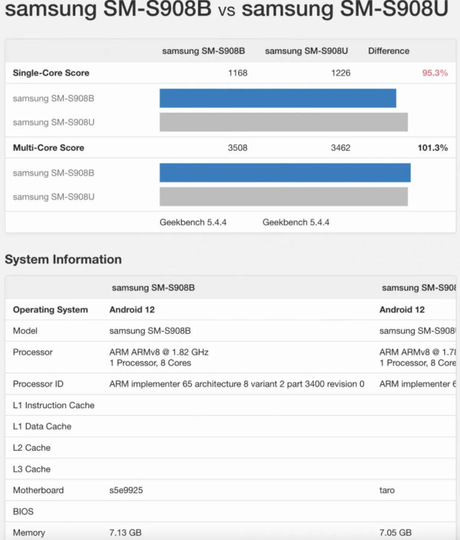
Task: Click the taro motherboard value
Action: 387,490
